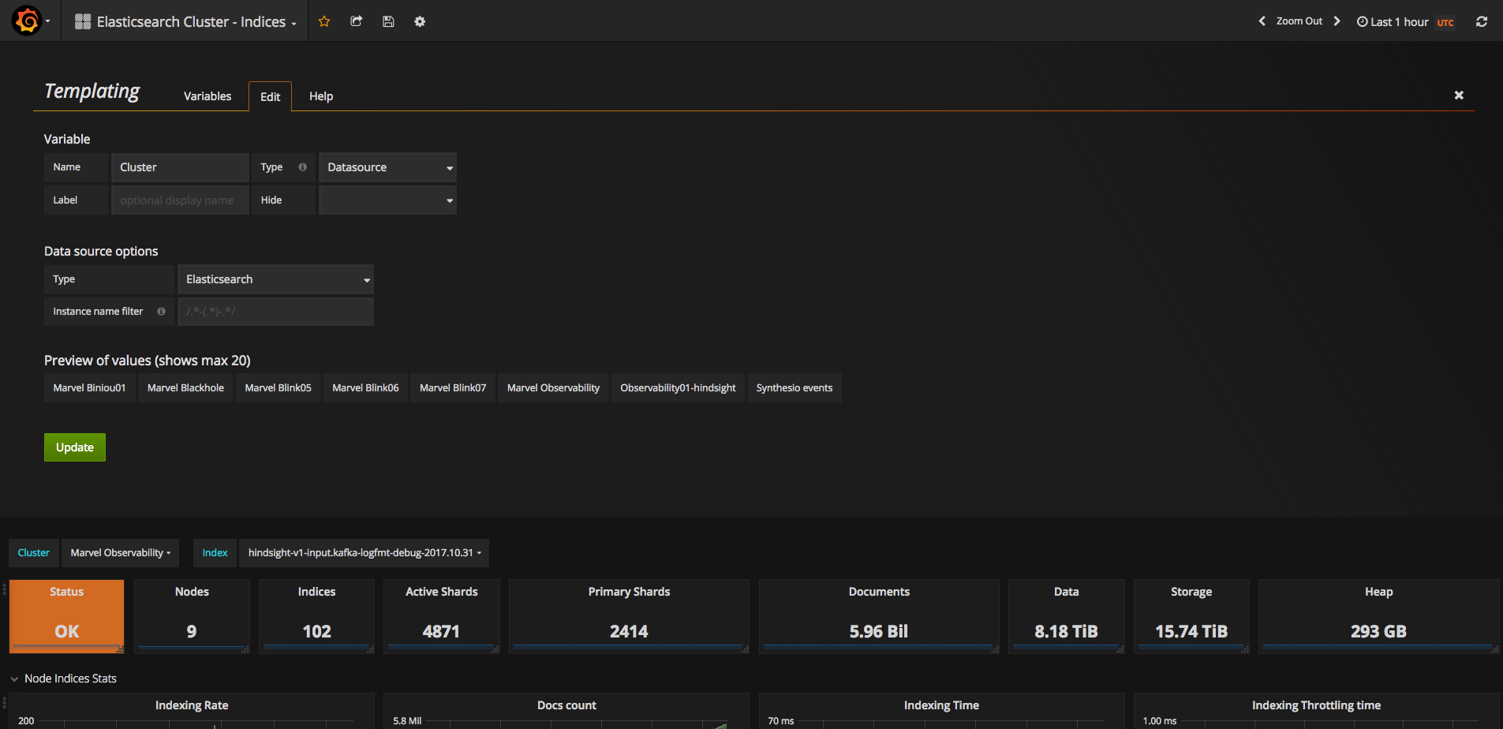Click the Heap panel title
1503x729 pixels.
(1378, 592)
